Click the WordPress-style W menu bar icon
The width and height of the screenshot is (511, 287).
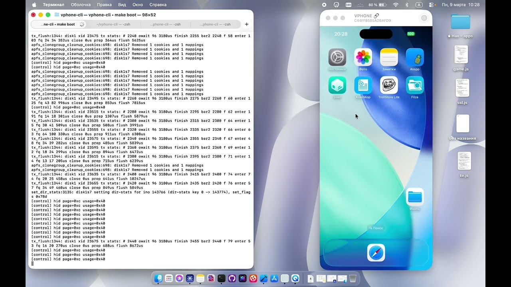(336, 5)
